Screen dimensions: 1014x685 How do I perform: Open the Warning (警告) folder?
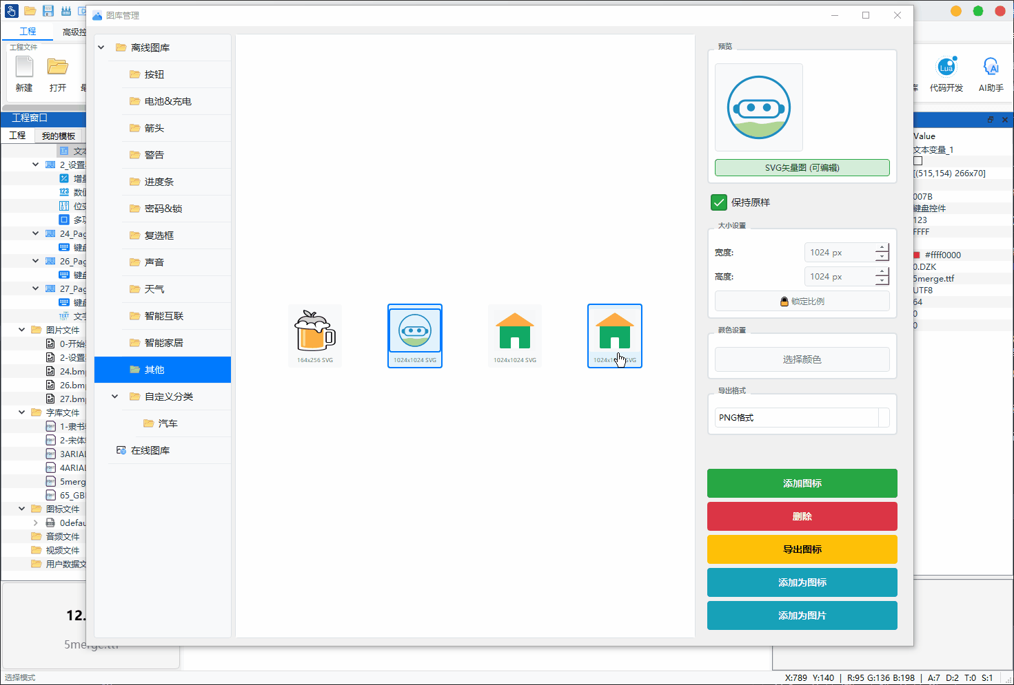176,155
